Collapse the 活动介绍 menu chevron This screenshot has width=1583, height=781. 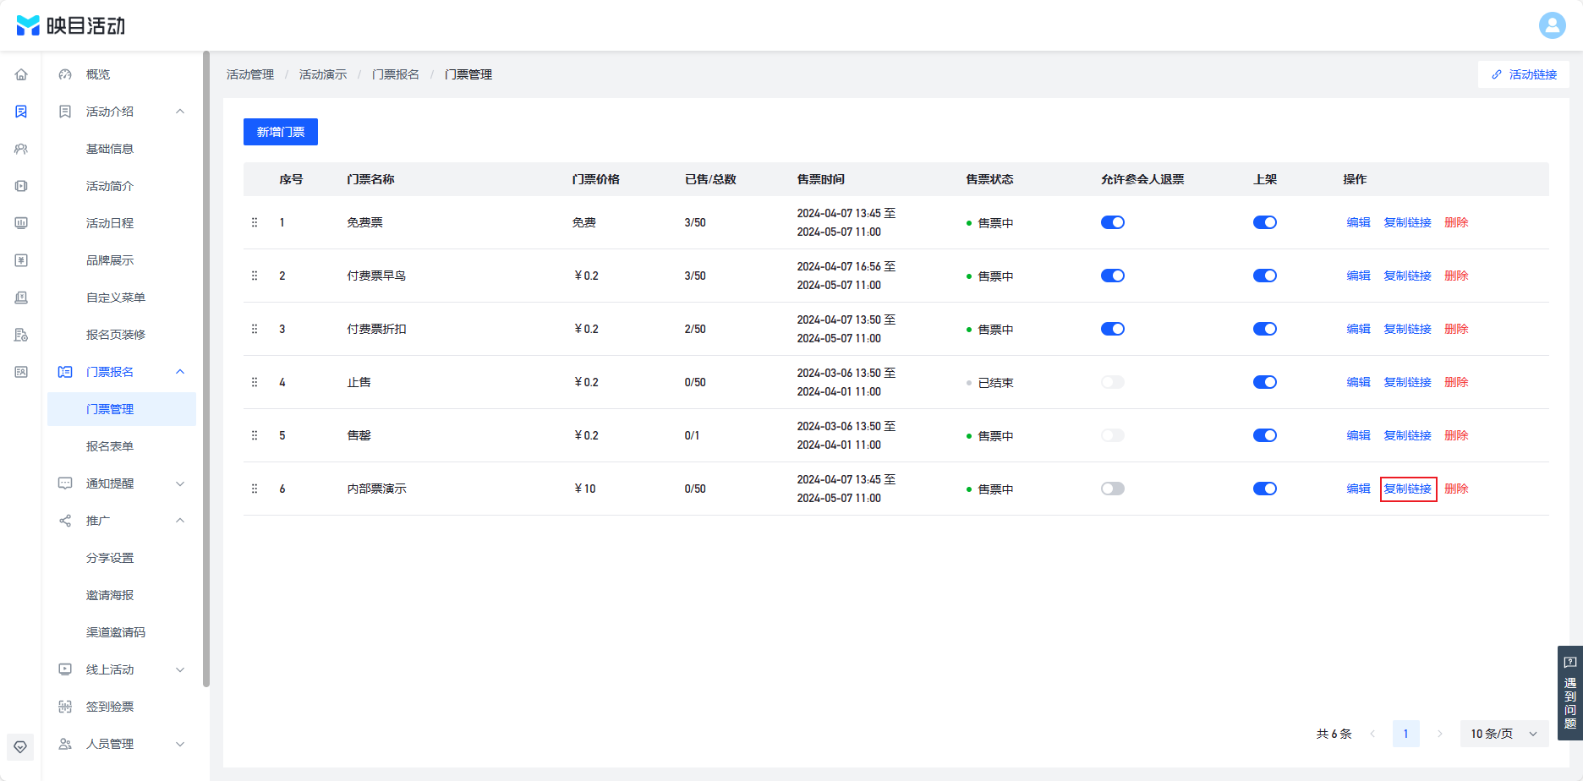180,112
